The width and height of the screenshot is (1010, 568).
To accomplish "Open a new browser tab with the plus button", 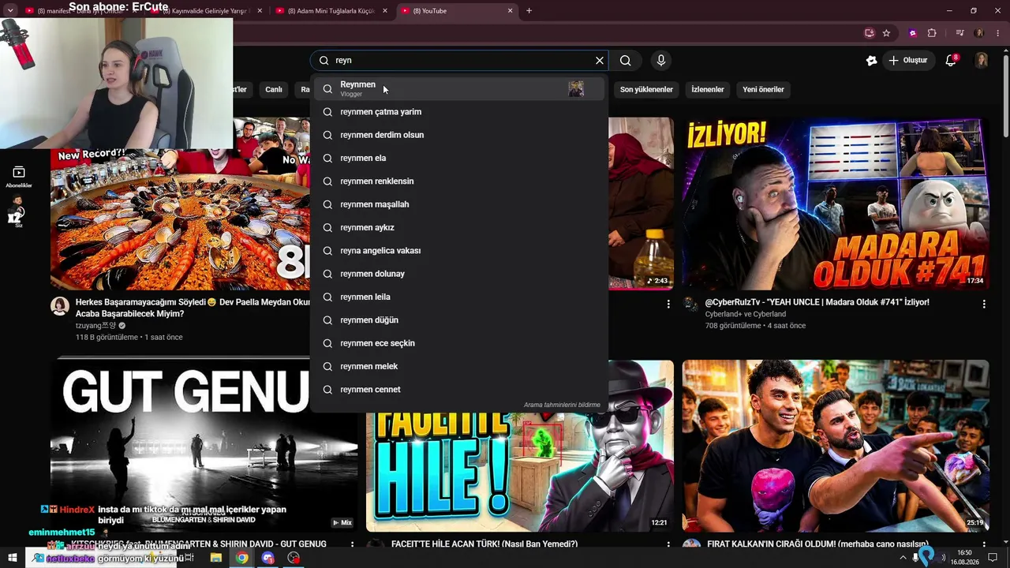I will click(x=529, y=11).
